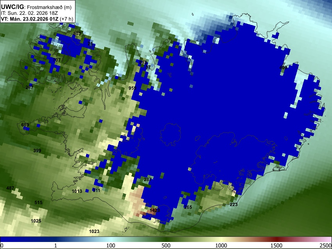This screenshot has height=249, width=332.
Task: Click the 311 value on the map
Action: pos(96,190)
